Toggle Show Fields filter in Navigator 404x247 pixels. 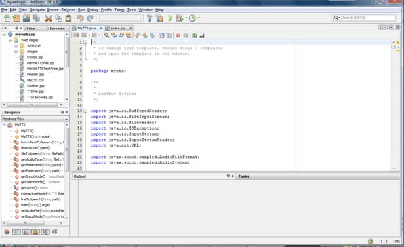click(x=16, y=231)
